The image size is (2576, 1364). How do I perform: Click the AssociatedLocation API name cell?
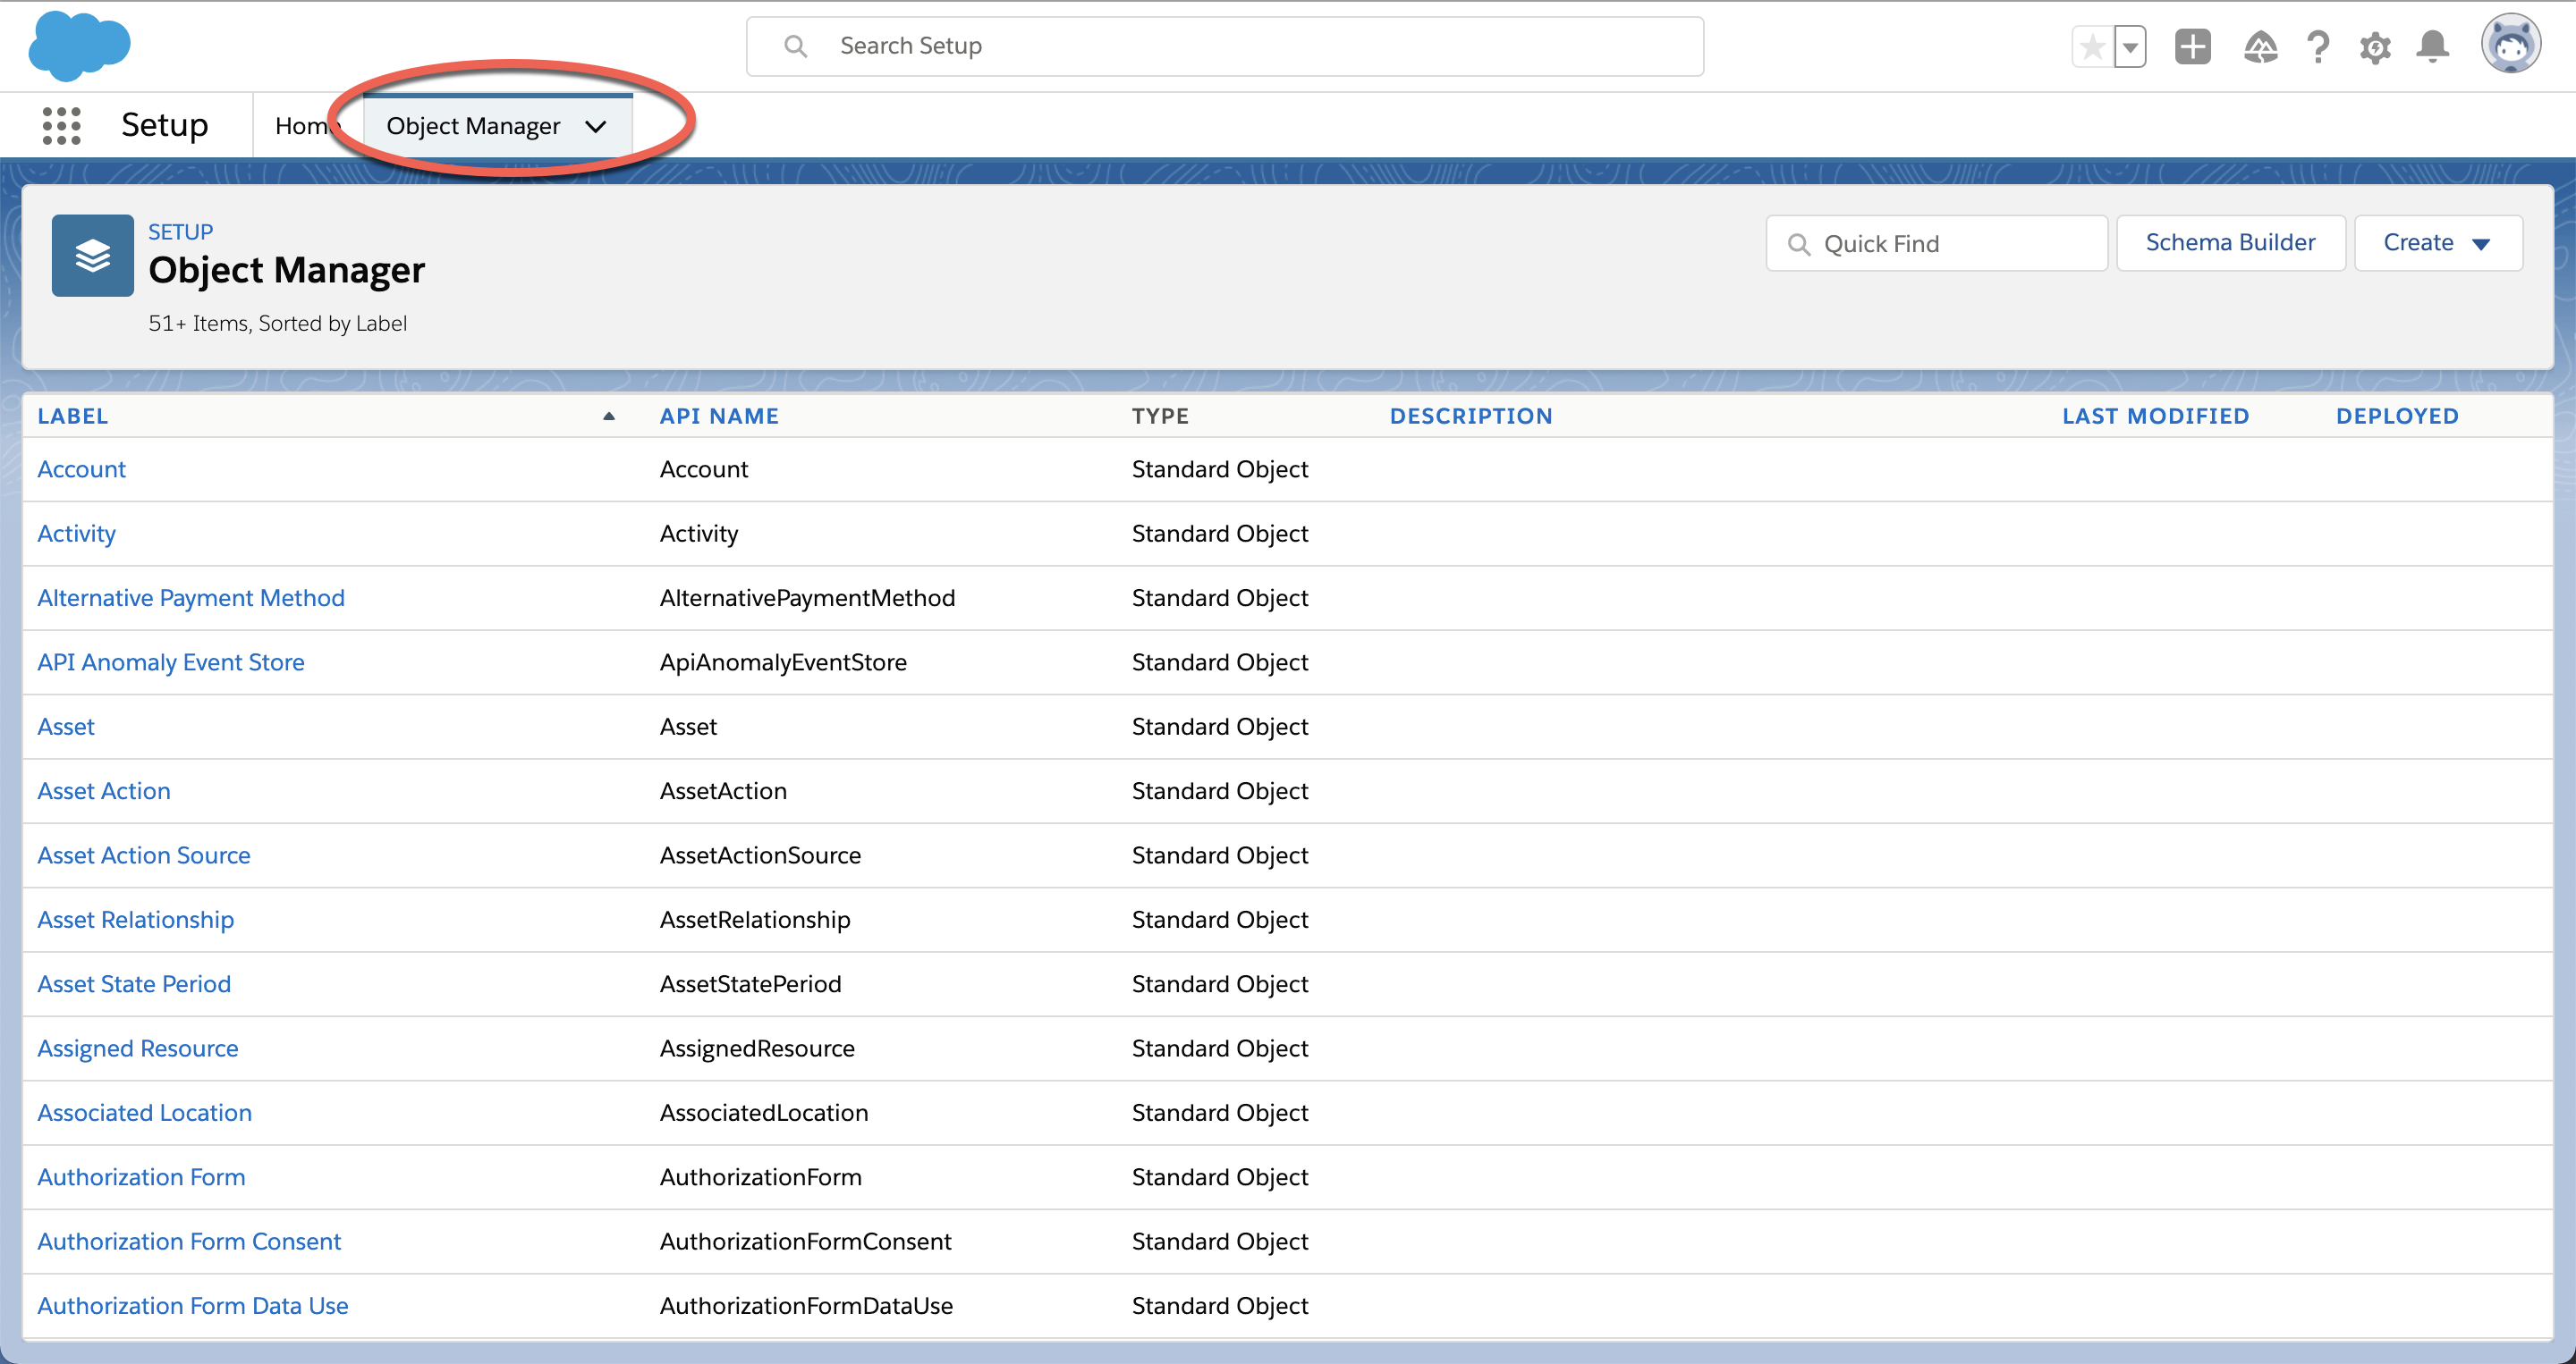pyautogui.click(x=764, y=1112)
